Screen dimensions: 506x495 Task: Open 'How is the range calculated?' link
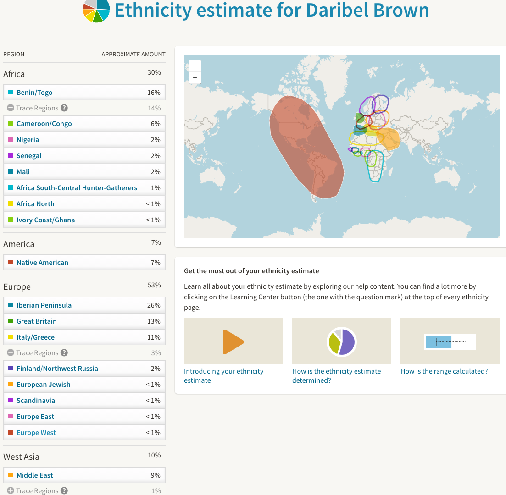tap(444, 371)
